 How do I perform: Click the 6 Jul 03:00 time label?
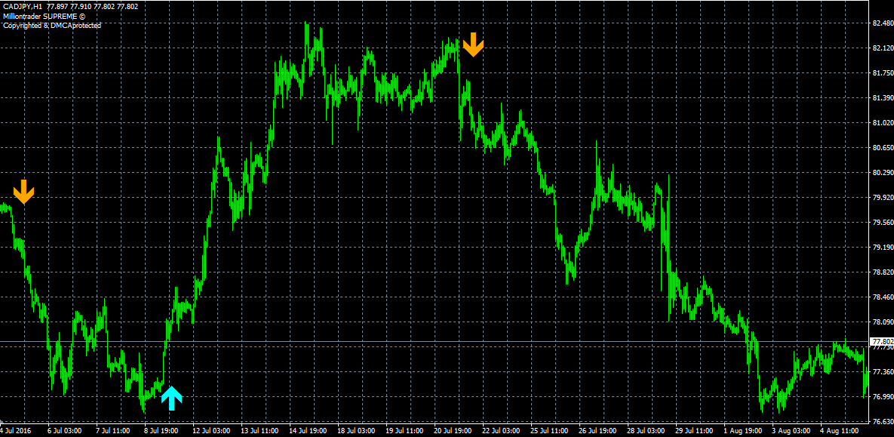64,431
